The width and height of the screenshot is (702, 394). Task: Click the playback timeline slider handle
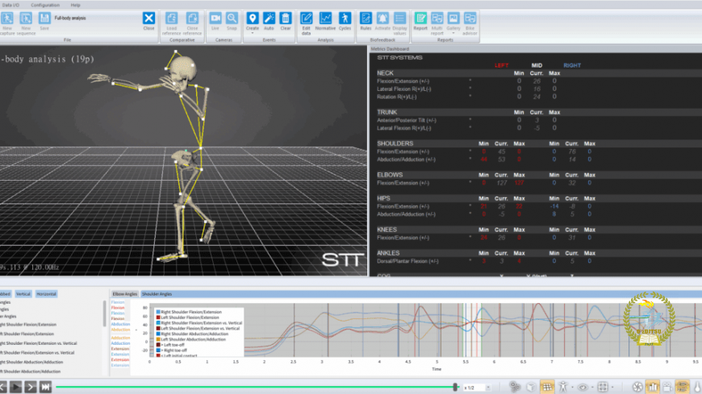(x=455, y=387)
